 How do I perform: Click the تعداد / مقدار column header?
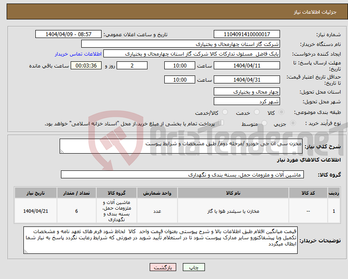click(76, 193)
